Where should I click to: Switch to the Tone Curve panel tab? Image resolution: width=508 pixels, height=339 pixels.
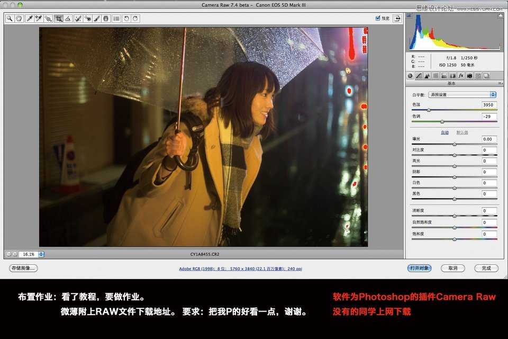[x=419, y=76]
